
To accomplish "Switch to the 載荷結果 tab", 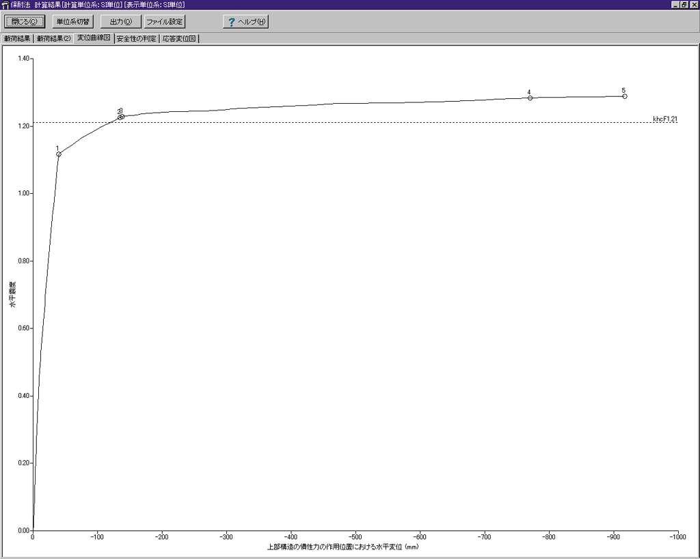I will (x=17, y=39).
